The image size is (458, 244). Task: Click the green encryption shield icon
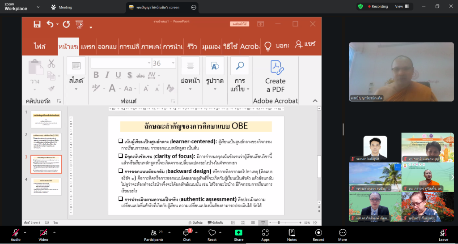pyautogui.click(x=360, y=7)
